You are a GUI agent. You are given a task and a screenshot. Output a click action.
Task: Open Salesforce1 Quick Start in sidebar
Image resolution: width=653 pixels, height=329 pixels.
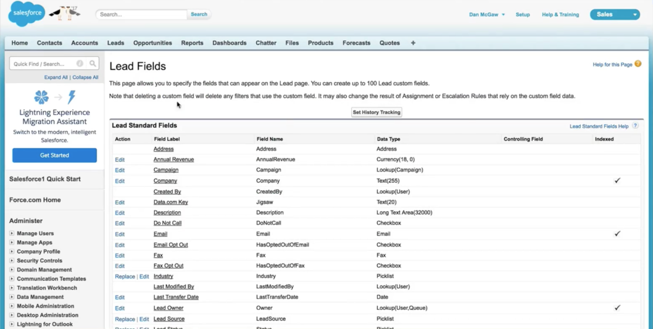tap(45, 178)
